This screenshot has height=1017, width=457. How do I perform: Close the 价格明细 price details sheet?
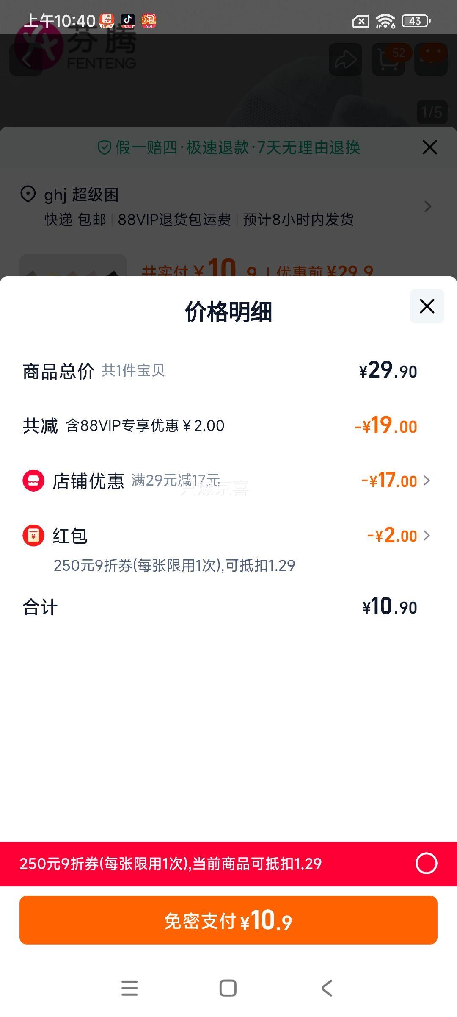[x=427, y=306]
